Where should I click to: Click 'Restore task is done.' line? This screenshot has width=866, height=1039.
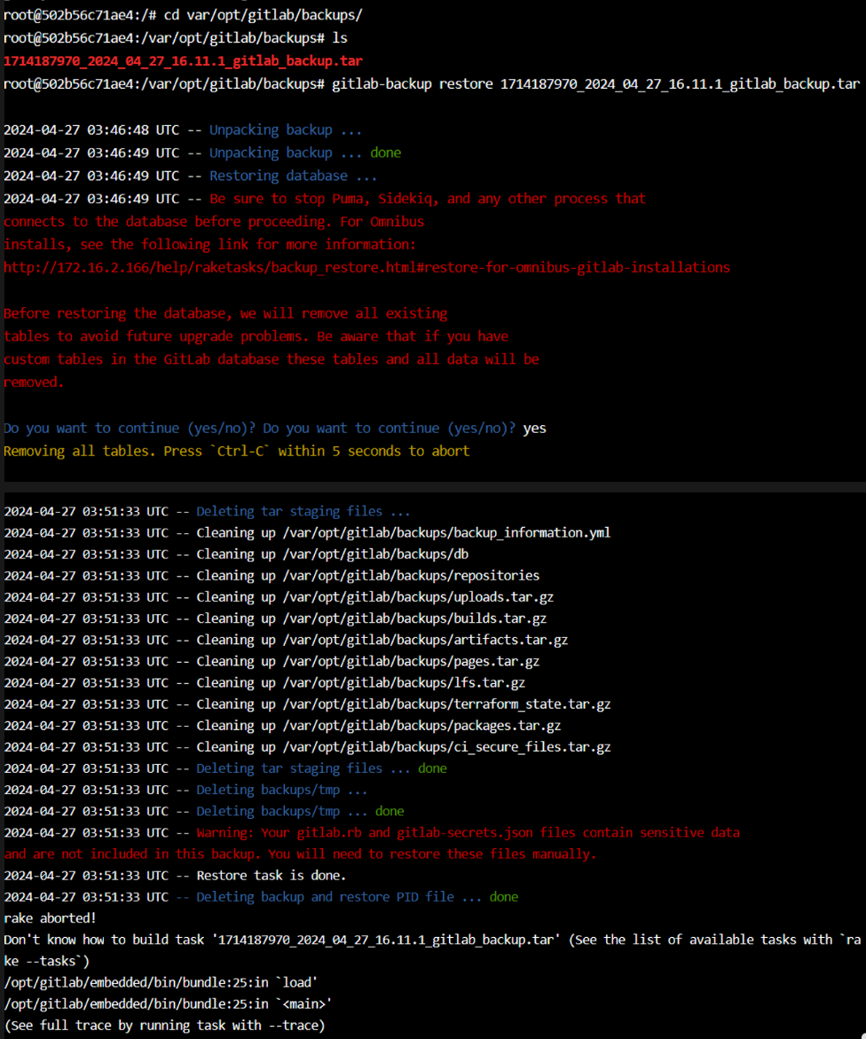175,876
